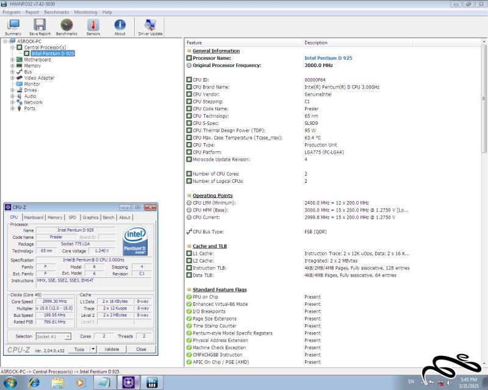
Task: Click the Standard Feature Flags heading
Action: point(220,289)
